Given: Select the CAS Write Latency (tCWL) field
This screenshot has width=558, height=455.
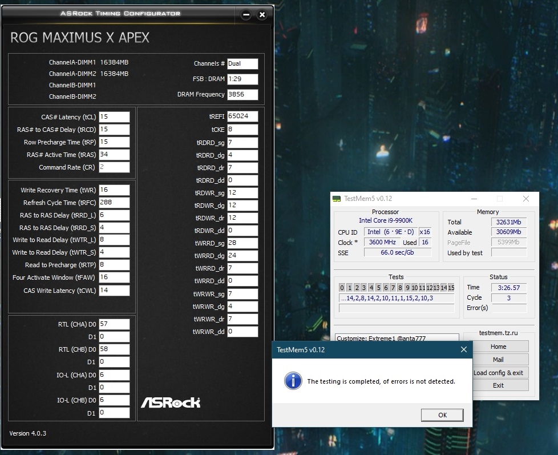Looking at the screenshot, I should (114, 290).
